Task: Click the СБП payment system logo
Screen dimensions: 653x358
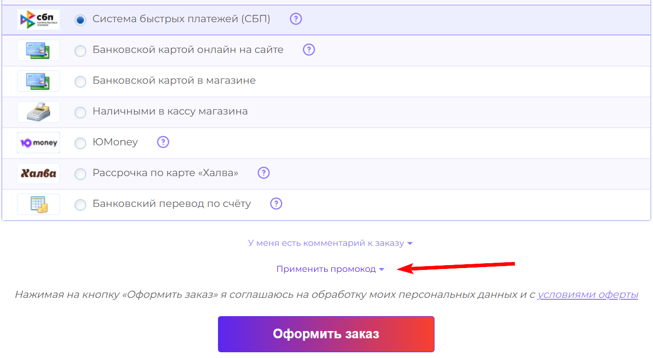Action: pos(38,20)
